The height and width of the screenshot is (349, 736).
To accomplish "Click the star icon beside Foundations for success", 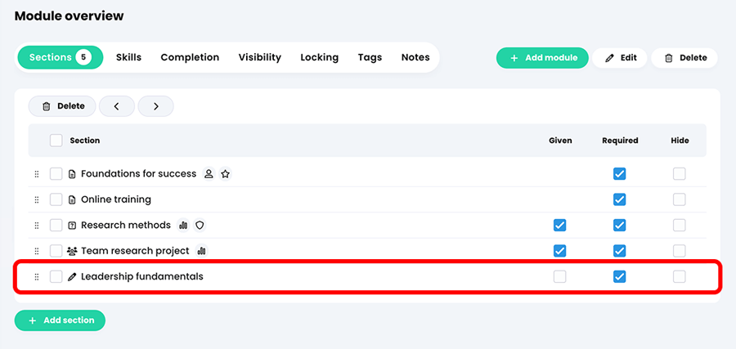I will pyautogui.click(x=226, y=174).
